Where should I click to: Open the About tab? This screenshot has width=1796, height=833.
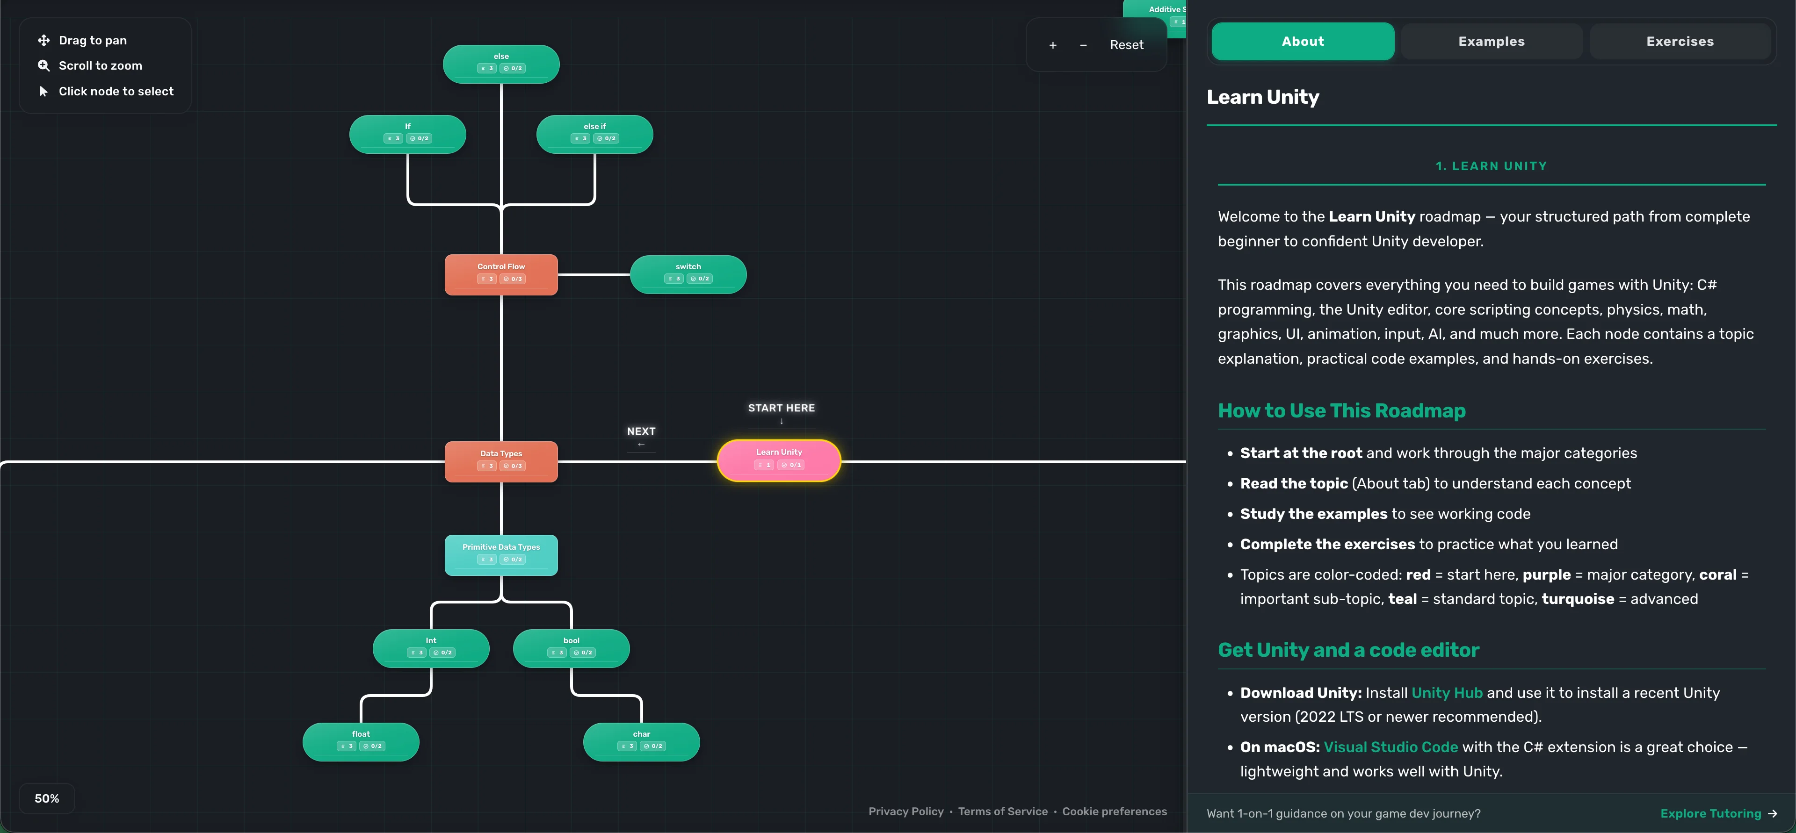(1303, 41)
